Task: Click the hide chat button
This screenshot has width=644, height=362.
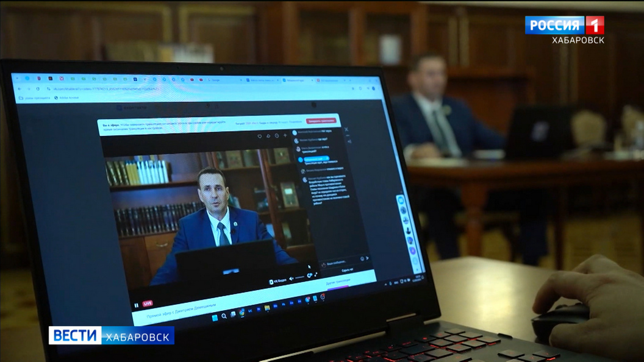Action: coord(347,271)
